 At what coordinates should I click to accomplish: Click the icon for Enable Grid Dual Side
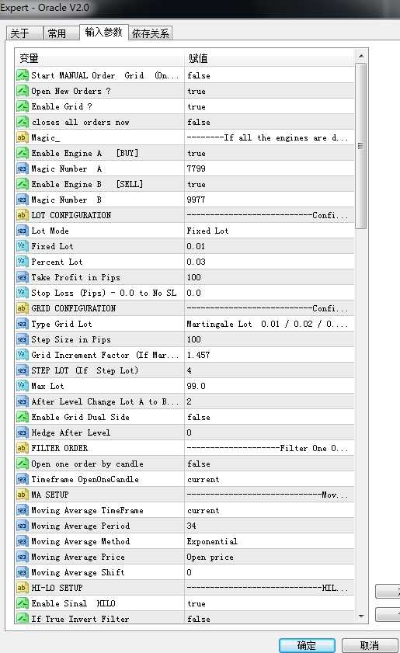(22, 417)
